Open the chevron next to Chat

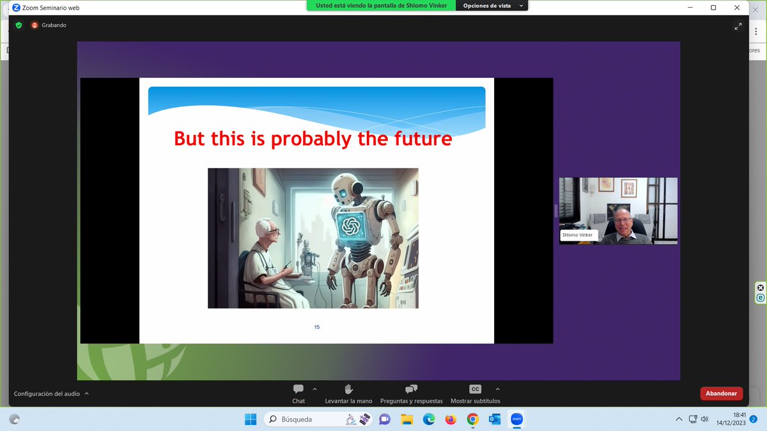tap(314, 389)
